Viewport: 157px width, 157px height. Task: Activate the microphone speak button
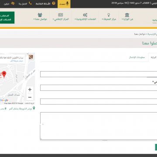(64, 4)
